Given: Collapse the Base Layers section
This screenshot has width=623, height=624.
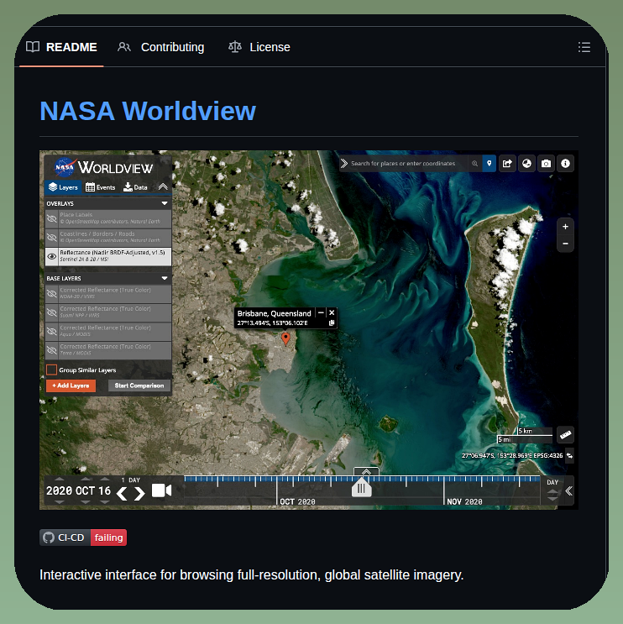Looking at the screenshot, I should pyautogui.click(x=165, y=278).
